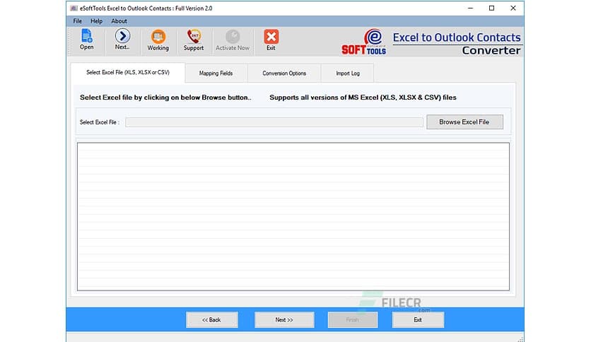Click the Exit button in bottom bar

coord(418,320)
